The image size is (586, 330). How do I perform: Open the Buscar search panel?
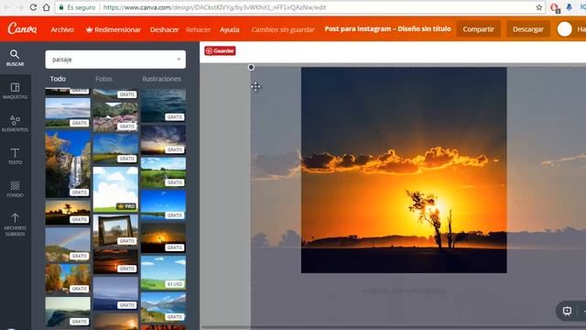tap(15, 58)
